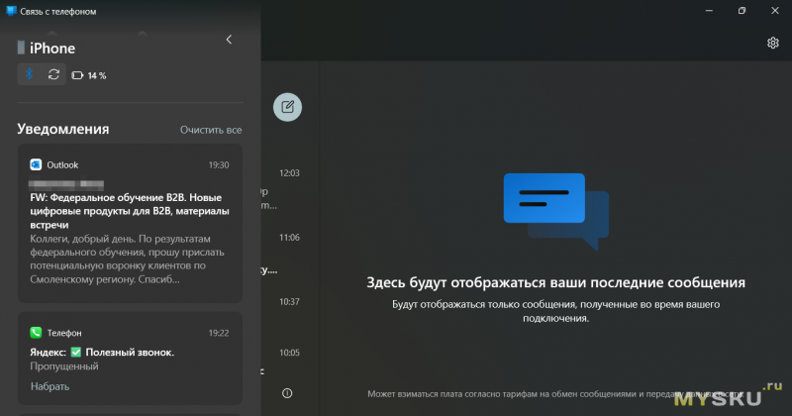Click the Телефон app icon in notification
Viewport: 792px width, 416px height.
(36, 333)
